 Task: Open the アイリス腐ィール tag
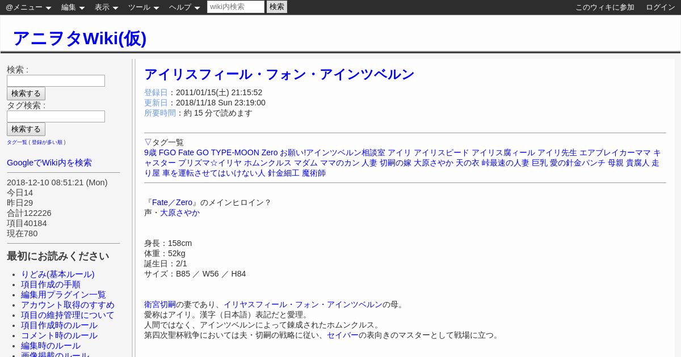(x=503, y=152)
